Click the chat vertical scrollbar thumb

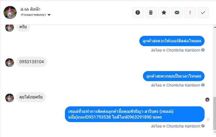pyautogui.click(x=214, y=113)
